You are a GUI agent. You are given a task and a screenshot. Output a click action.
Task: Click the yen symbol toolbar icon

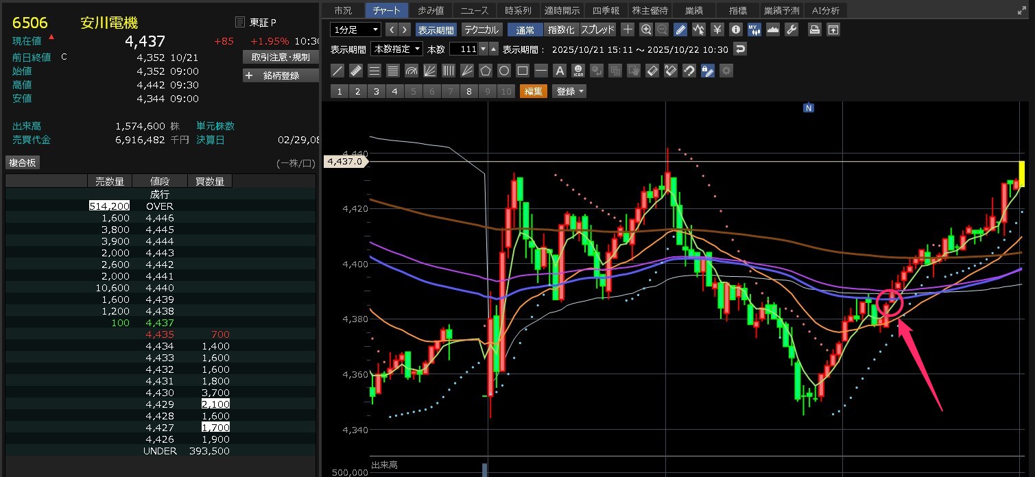pos(717,29)
